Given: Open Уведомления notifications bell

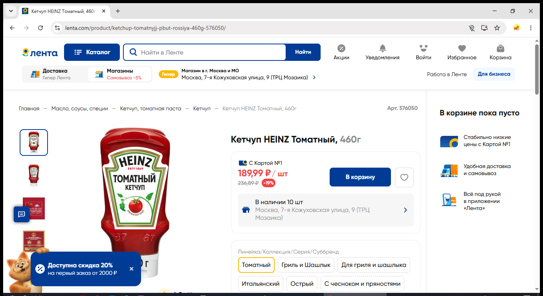Looking at the screenshot, I should coord(382,52).
